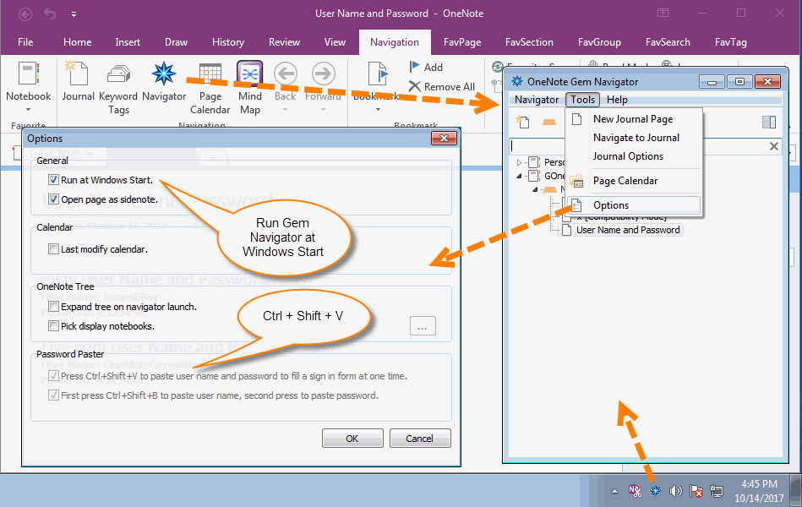This screenshot has height=507, width=802.
Task: Toggle the Press Ctrl+Shift+V paste checkbox
Action: [53, 376]
